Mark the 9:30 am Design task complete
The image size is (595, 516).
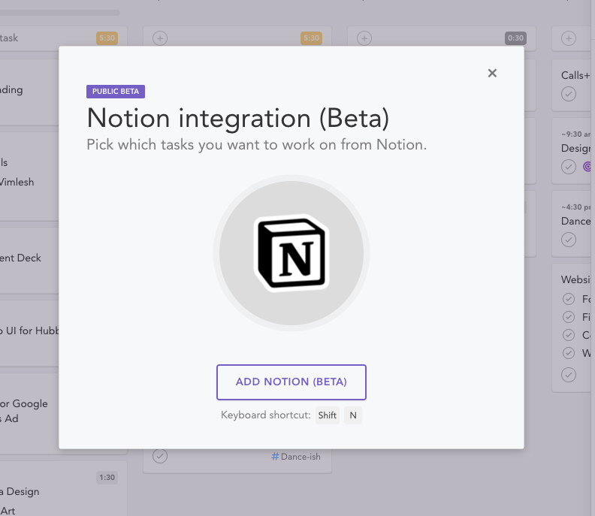tap(569, 167)
